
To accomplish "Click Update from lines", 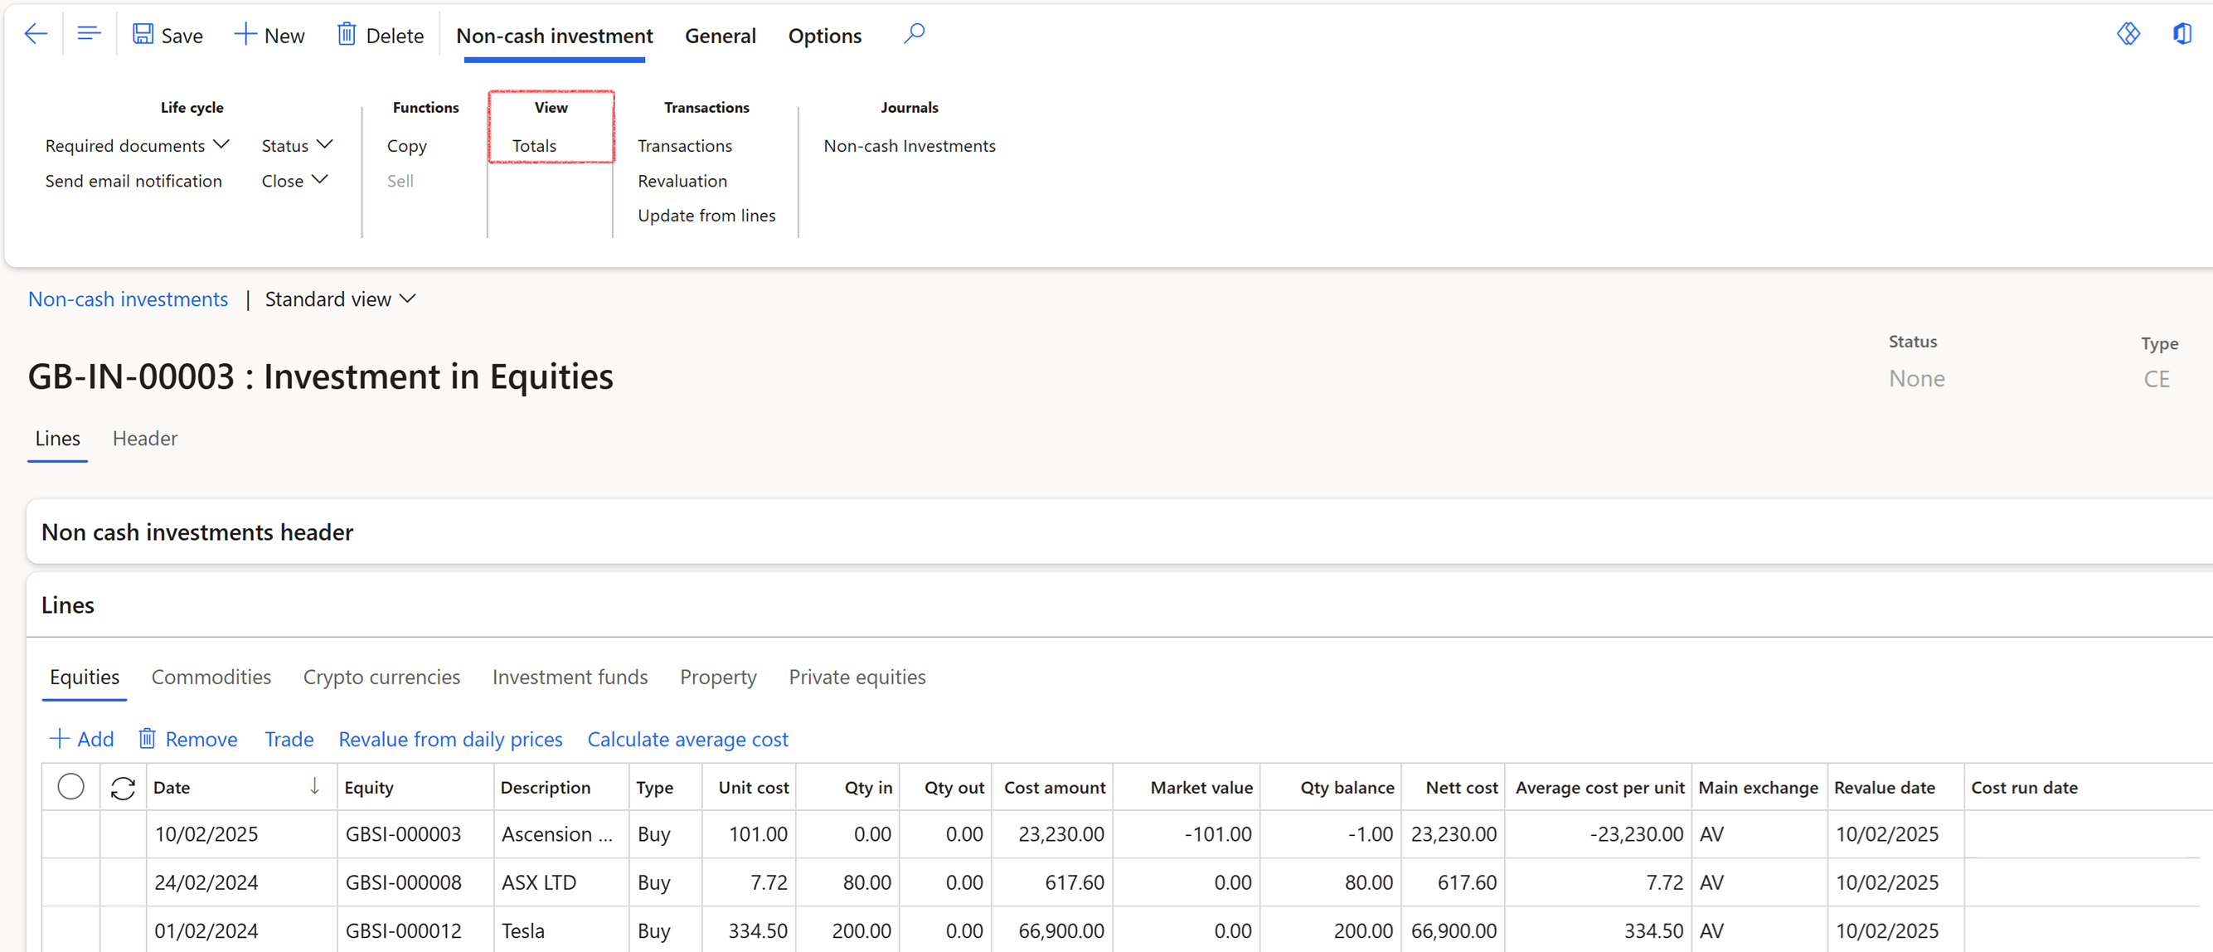I will point(706,215).
